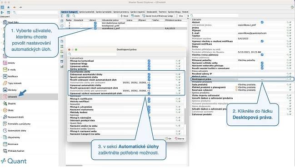Screen dimensions: 295x168
Task: Click the star favorites icon in top toolbar
Action: point(8,7)
